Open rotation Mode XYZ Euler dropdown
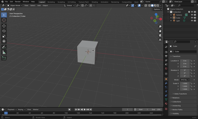198x119 pixels. [x=185, y=80]
